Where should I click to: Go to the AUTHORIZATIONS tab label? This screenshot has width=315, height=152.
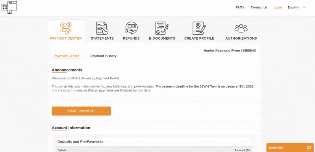tap(241, 38)
